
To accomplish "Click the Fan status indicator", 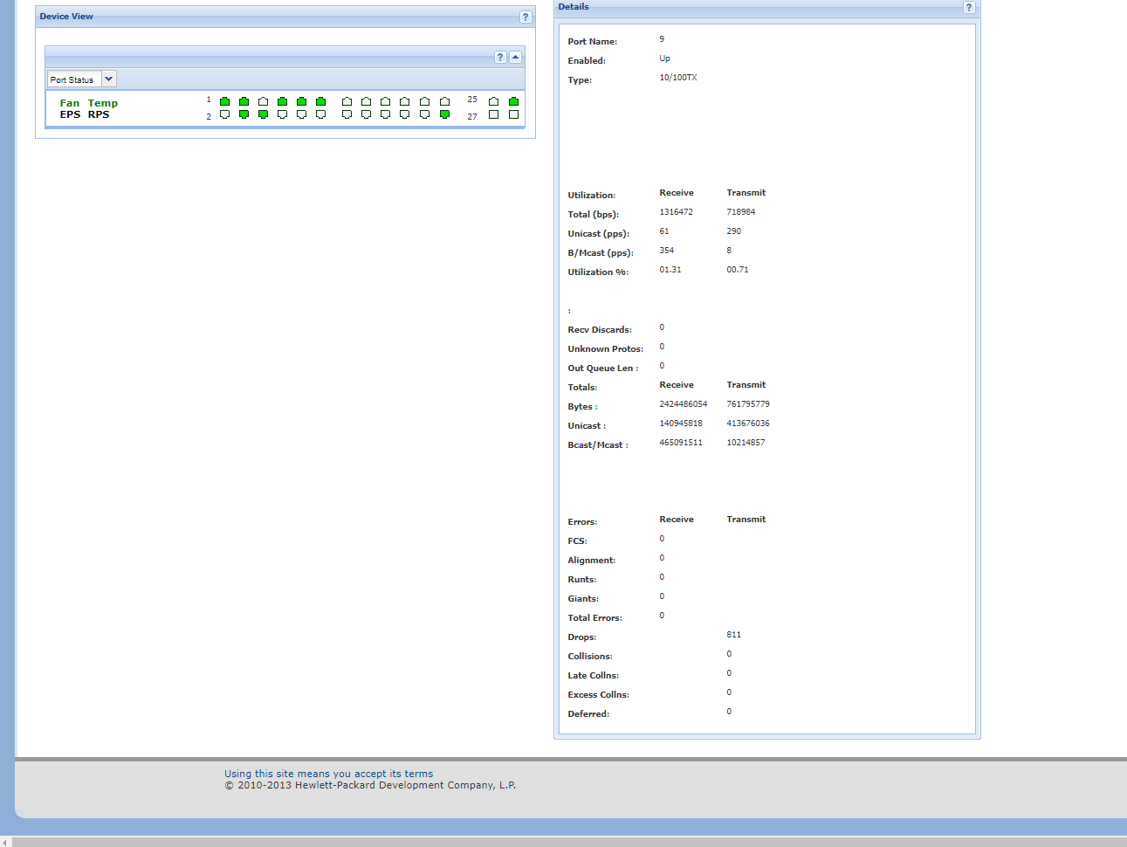I will (x=69, y=103).
